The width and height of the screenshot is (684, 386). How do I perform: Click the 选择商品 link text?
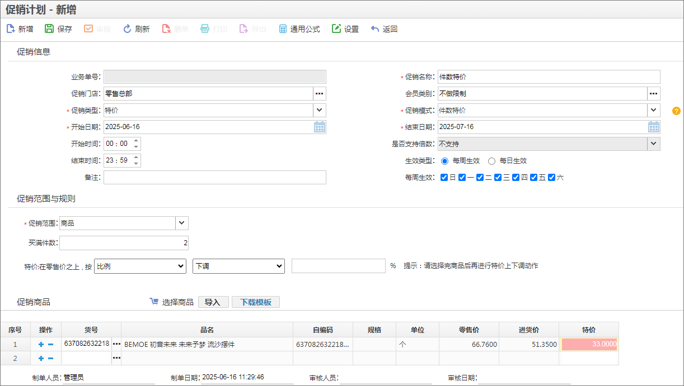[x=178, y=302]
